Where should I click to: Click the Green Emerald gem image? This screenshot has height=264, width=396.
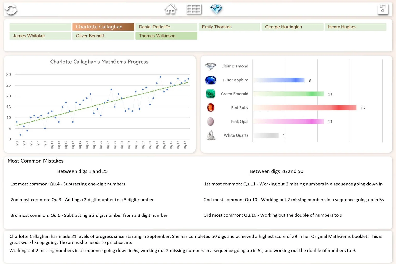[211, 94]
